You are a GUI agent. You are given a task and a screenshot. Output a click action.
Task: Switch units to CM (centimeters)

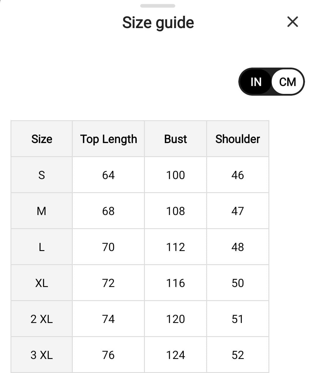(x=287, y=82)
